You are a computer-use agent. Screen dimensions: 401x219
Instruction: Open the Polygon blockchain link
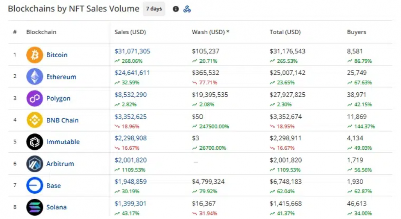[58, 99]
